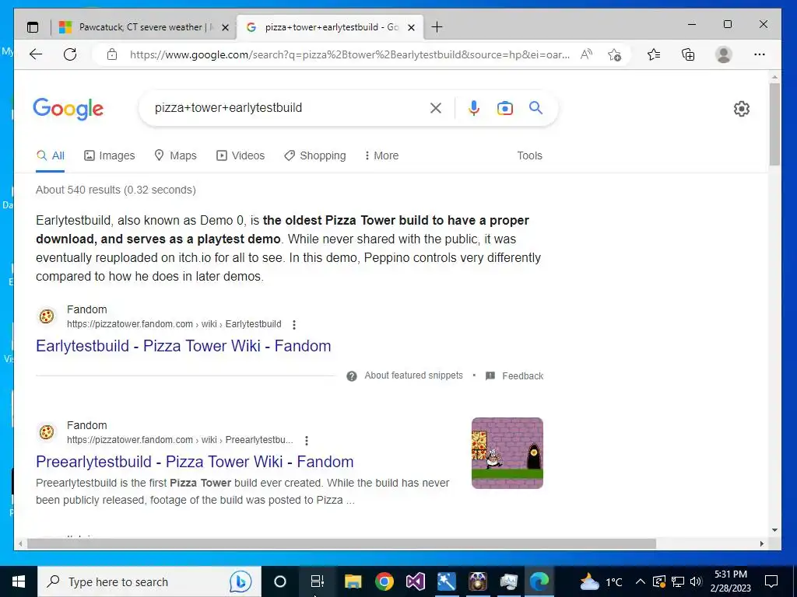Send Feedback on featured snippet
This screenshot has width=797, height=597.
click(522, 376)
